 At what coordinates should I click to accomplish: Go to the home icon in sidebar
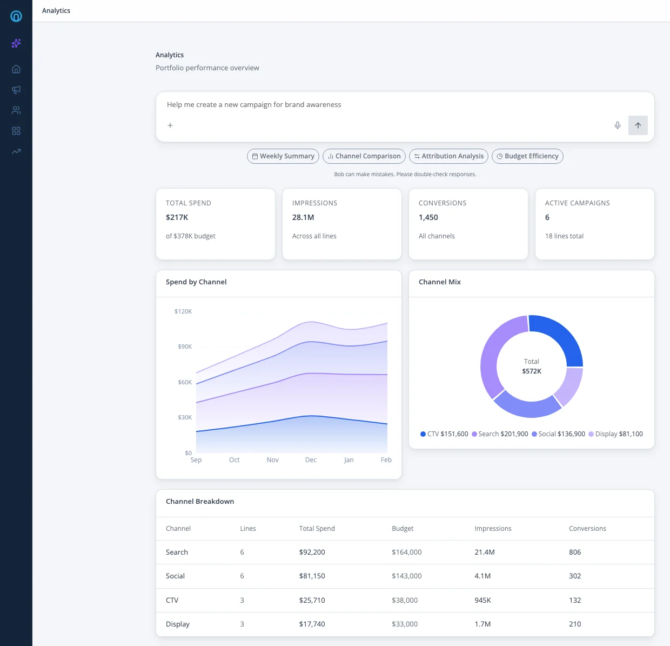pos(16,69)
